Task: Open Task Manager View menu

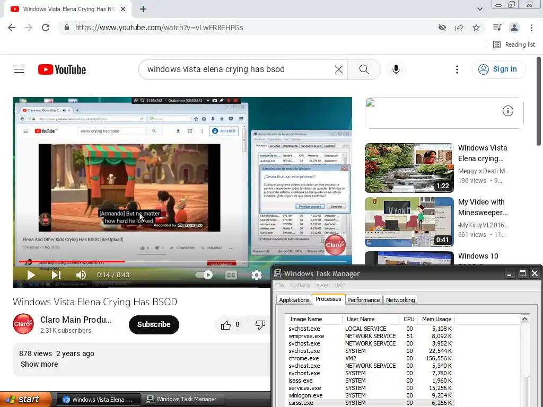Action: point(322,285)
